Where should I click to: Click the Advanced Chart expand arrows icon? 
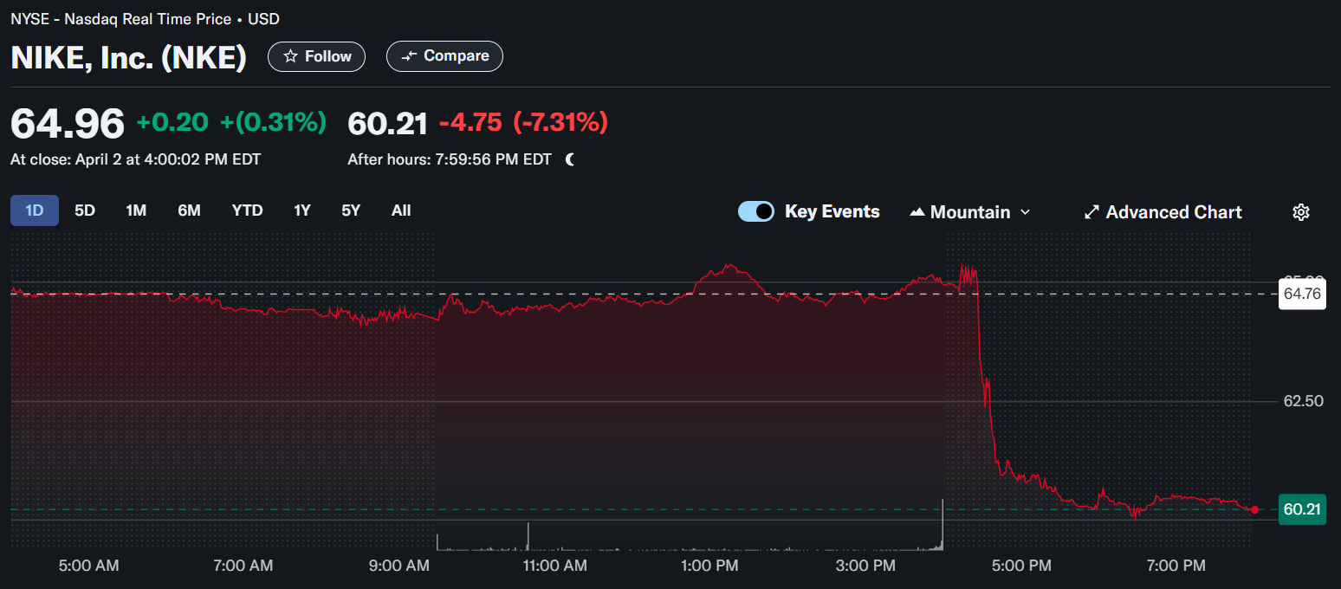1092,212
